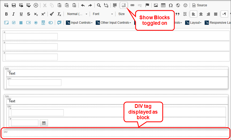Screen dimensions: 231x140
Task: Open the Input Controls menu
Action: pyautogui.click(x=79, y=23)
